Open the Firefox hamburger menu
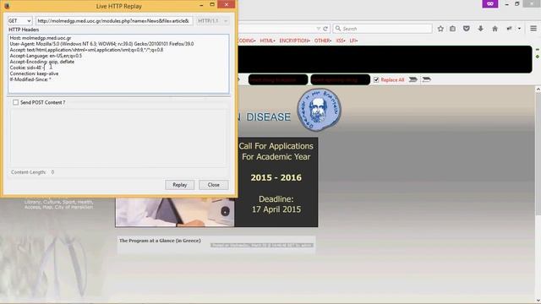Screen dimensions: 541x304 (533, 29)
